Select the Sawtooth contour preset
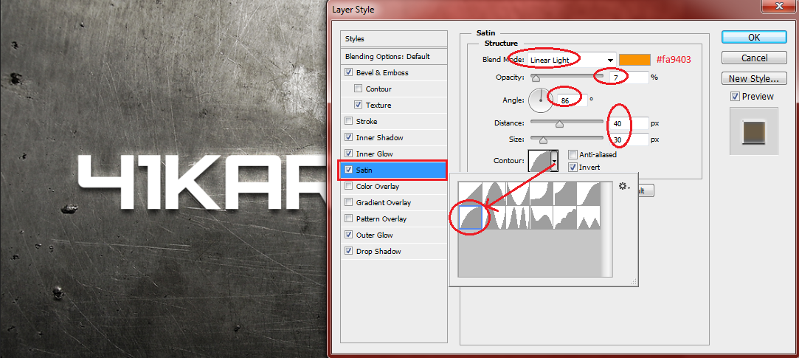The width and height of the screenshot is (799, 358). click(589, 218)
